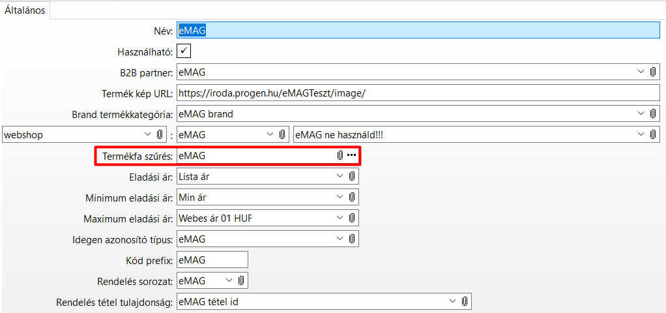This screenshot has width=666, height=313.
Task: Expand Maximum eladási ár dropdown
Action: click(340, 218)
